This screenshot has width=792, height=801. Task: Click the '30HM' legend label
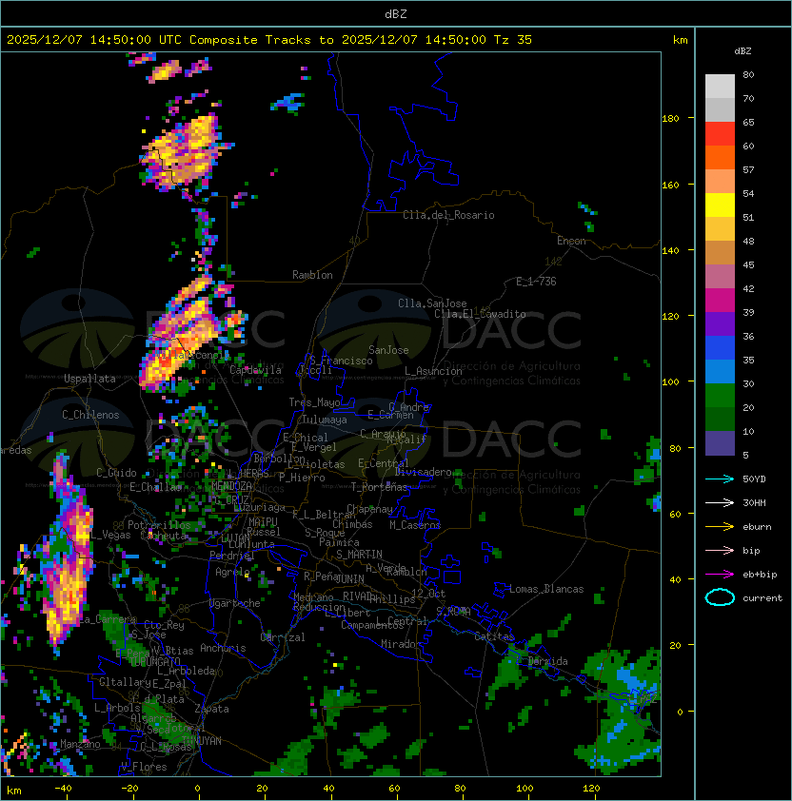754,503
